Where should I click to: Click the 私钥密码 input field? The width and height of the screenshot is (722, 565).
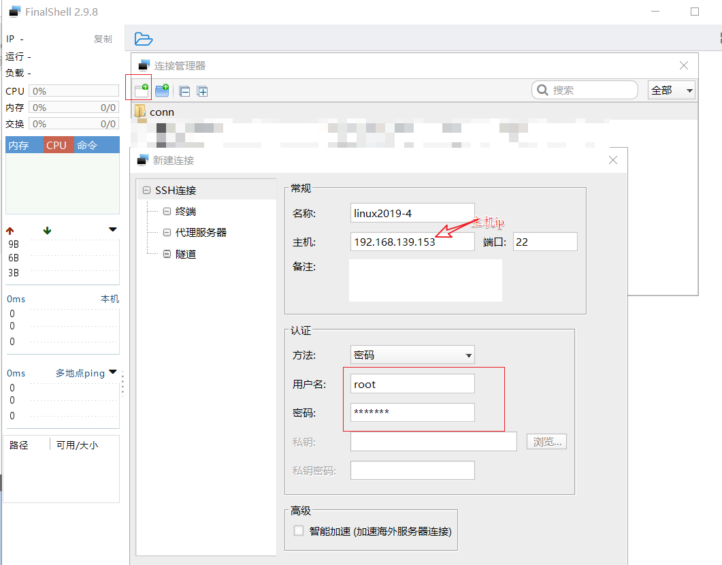pos(412,470)
